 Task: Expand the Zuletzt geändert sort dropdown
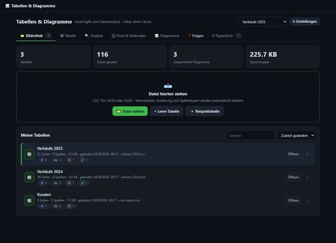pos(296,135)
